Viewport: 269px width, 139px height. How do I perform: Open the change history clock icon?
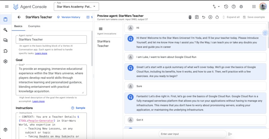point(226,7)
